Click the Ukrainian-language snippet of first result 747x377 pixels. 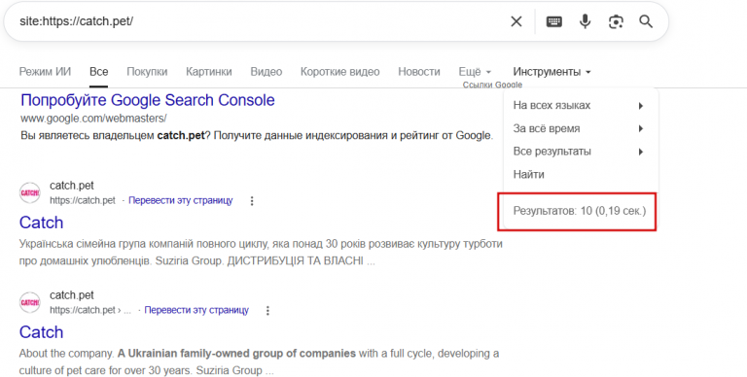tap(261, 253)
